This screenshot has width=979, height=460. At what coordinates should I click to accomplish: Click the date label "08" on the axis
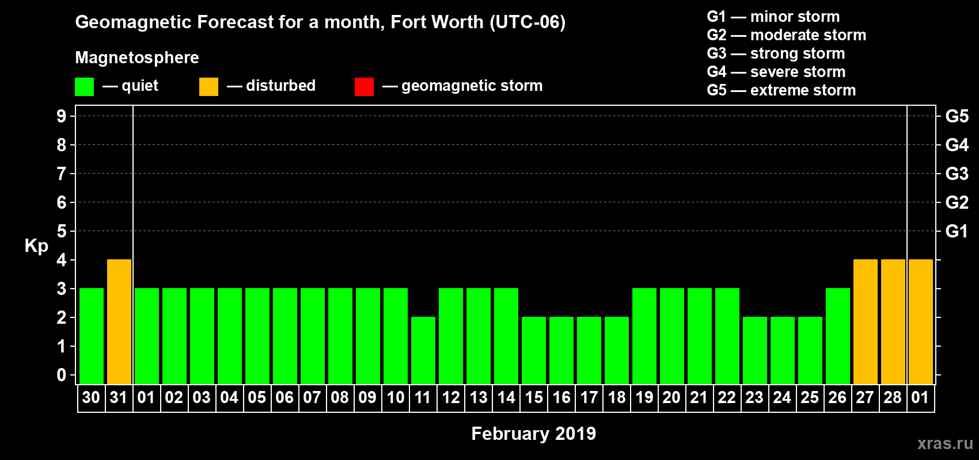coord(340,398)
